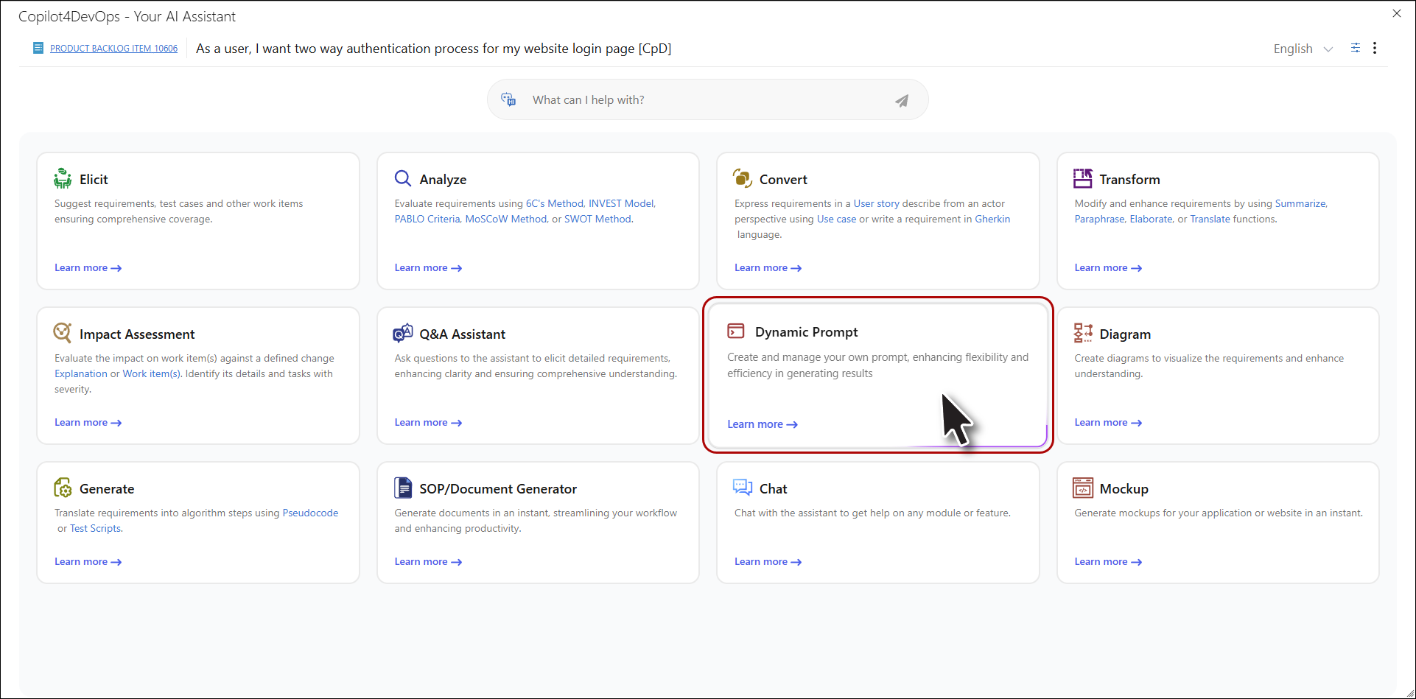
Task: Open the SOP/Document Generator card title
Action: (x=498, y=488)
